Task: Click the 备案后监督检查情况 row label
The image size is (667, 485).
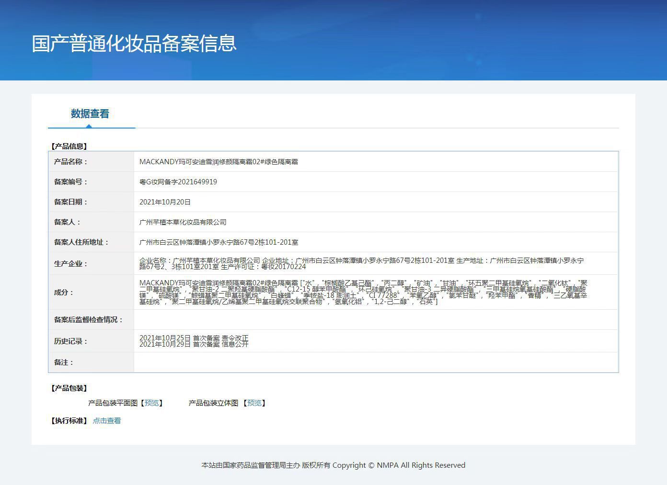Action: [x=89, y=320]
